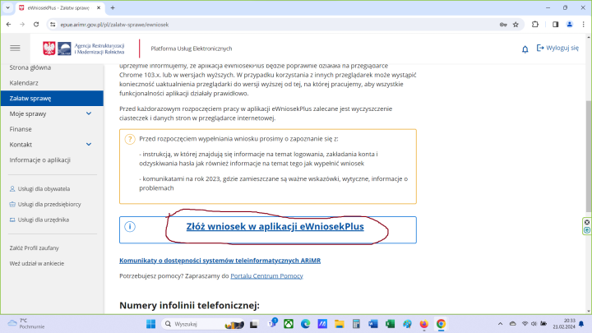Click the ARiMR agency logo

86,49
